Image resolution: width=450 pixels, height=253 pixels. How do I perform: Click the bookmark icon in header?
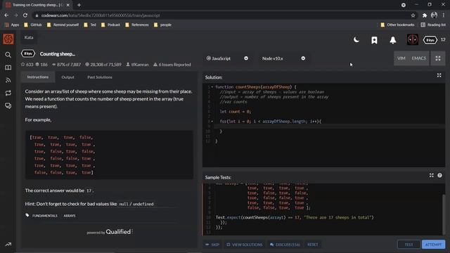click(374, 40)
